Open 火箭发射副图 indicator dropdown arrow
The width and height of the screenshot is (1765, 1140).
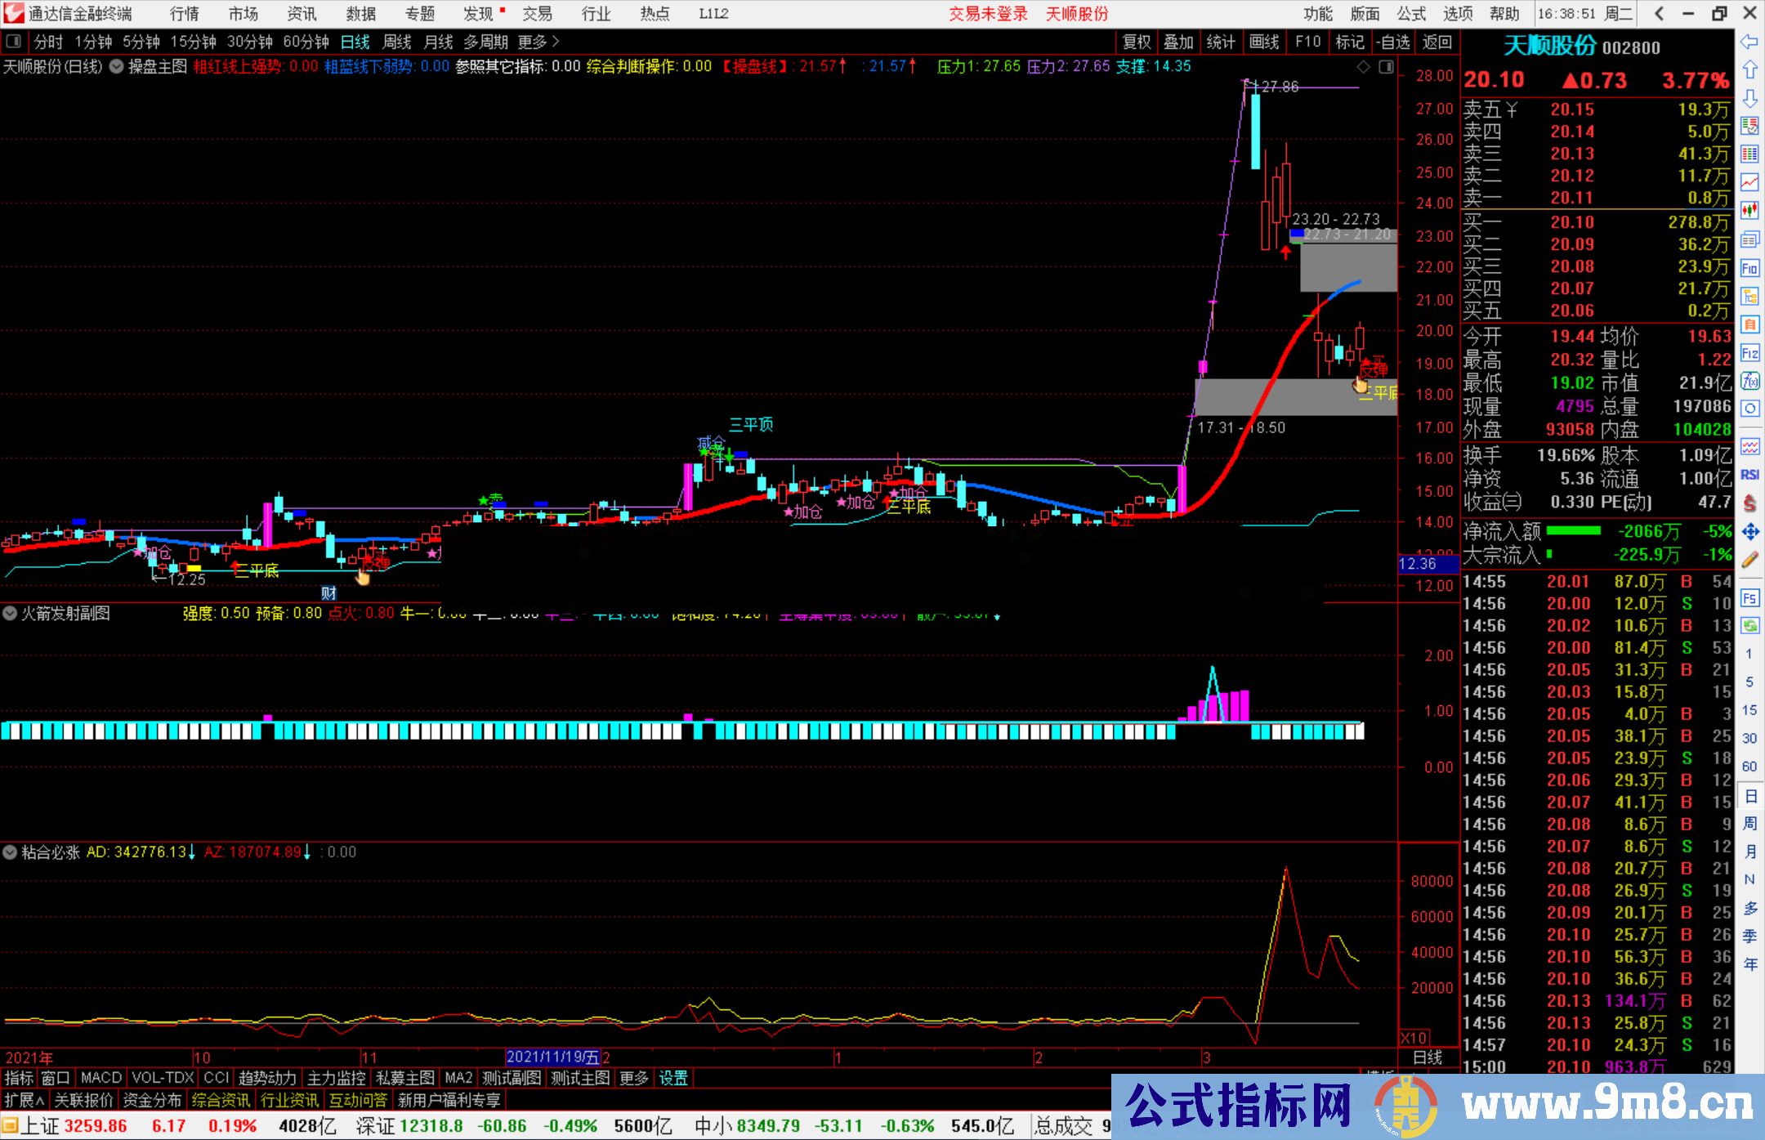tap(10, 613)
